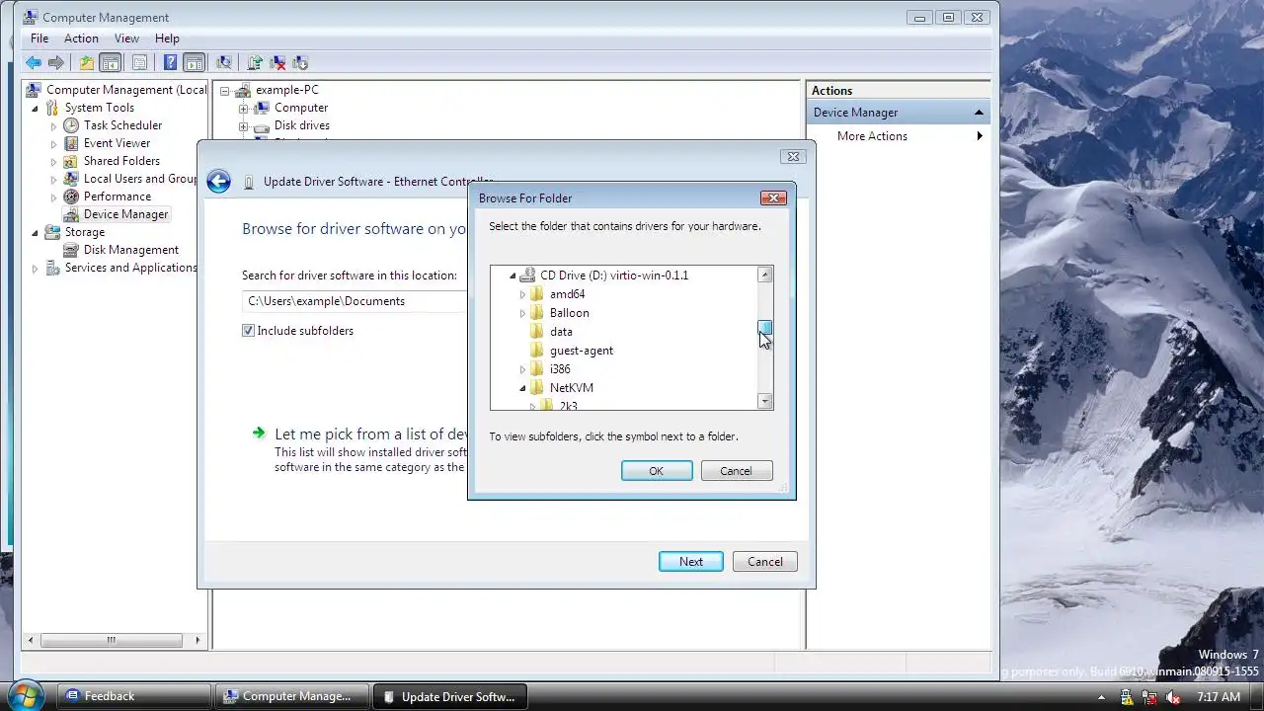Collapse the NetKVM folder node
The width and height of the screenshot is (1264, 711).
point(522,388)
